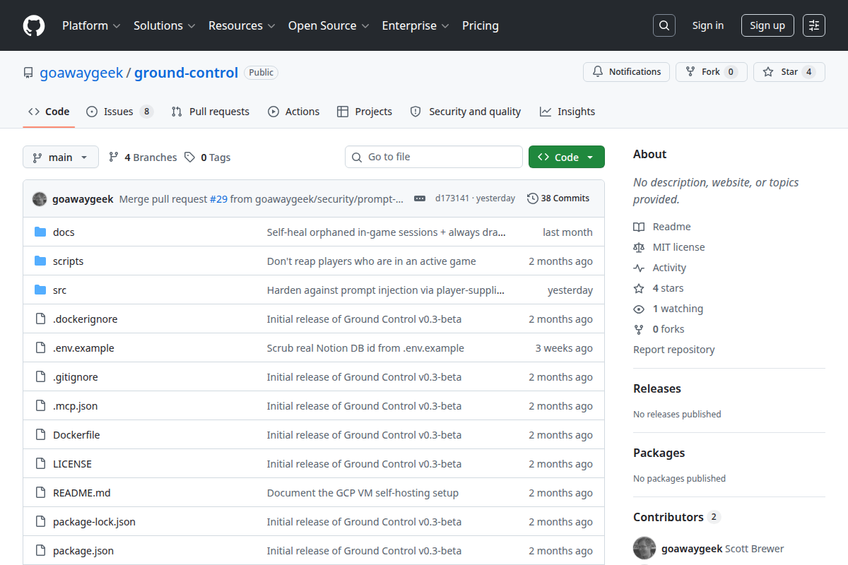Click the scales icon next to MIT license
This screenshot has height=565, width=848.
(x=639, y=247)
